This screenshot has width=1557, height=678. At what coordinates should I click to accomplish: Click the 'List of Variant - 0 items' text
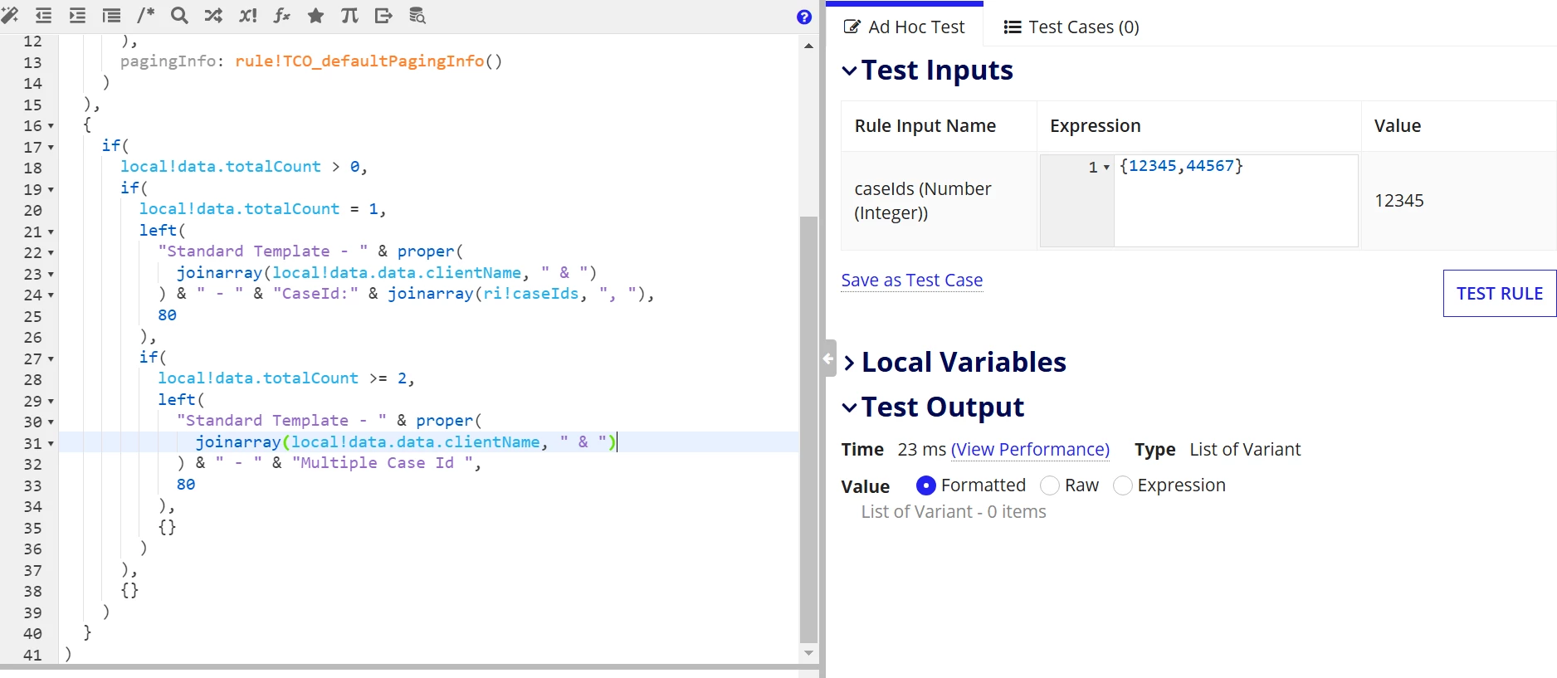pyautogui.click(x=954, y=512)
